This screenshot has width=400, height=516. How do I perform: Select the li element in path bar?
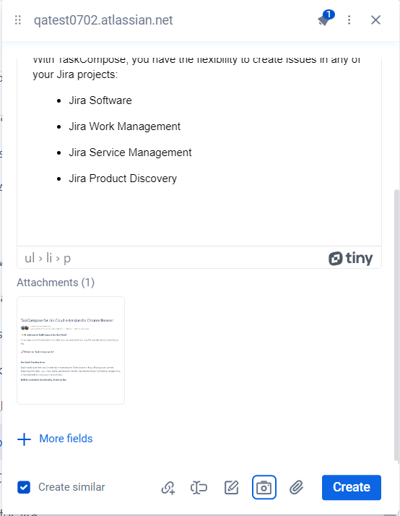coord(49,258)
